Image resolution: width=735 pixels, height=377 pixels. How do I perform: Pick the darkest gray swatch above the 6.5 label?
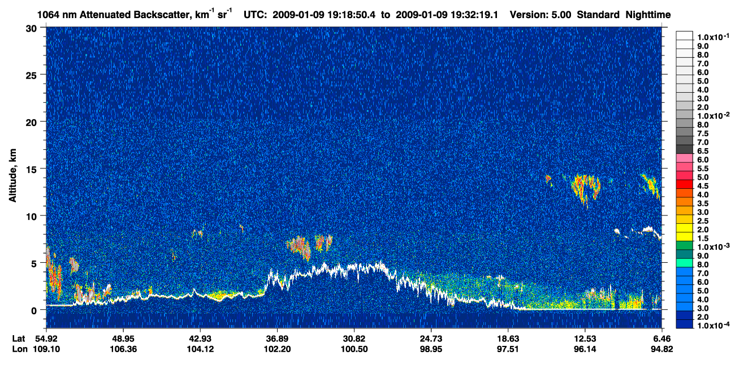[x=685, y=150]
